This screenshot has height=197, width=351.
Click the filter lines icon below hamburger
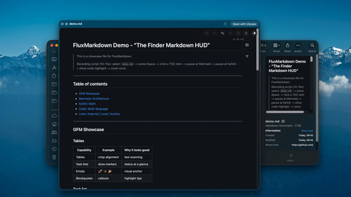[247, 56]
